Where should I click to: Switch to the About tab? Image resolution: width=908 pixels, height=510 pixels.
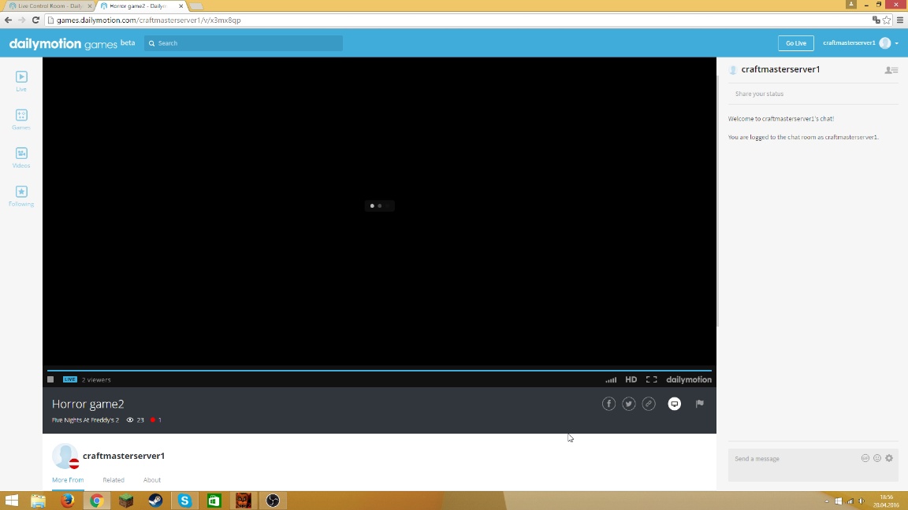[x=152, y=480]
